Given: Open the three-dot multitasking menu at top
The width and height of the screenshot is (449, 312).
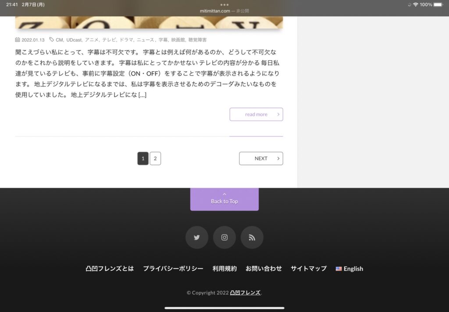Looking at the screenshot, I should [224, 4].
